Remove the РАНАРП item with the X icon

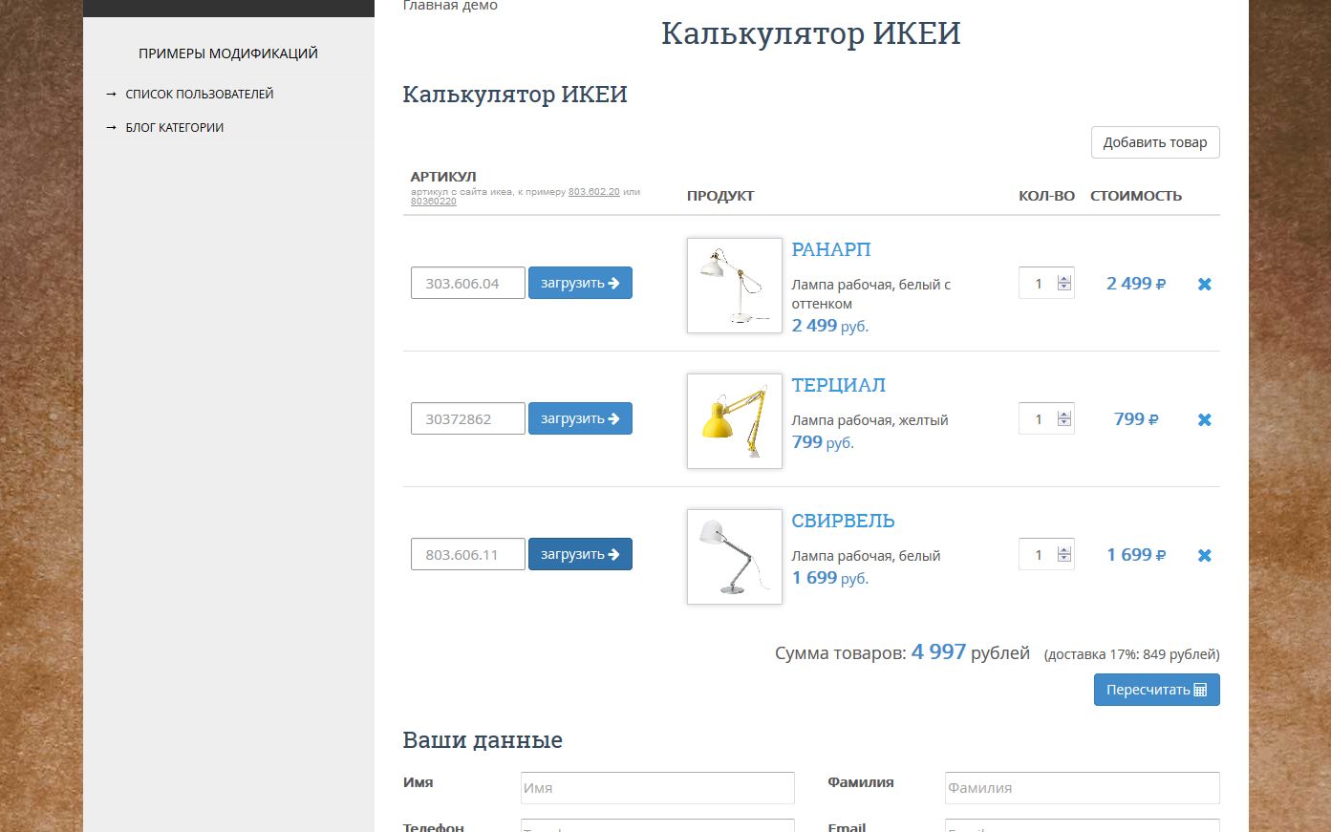point(1204,284)
